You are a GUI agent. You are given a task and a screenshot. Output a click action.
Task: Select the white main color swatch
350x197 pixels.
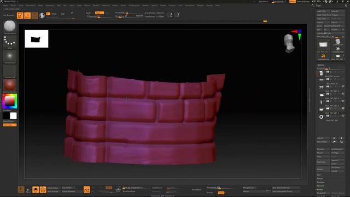[13, 115]
